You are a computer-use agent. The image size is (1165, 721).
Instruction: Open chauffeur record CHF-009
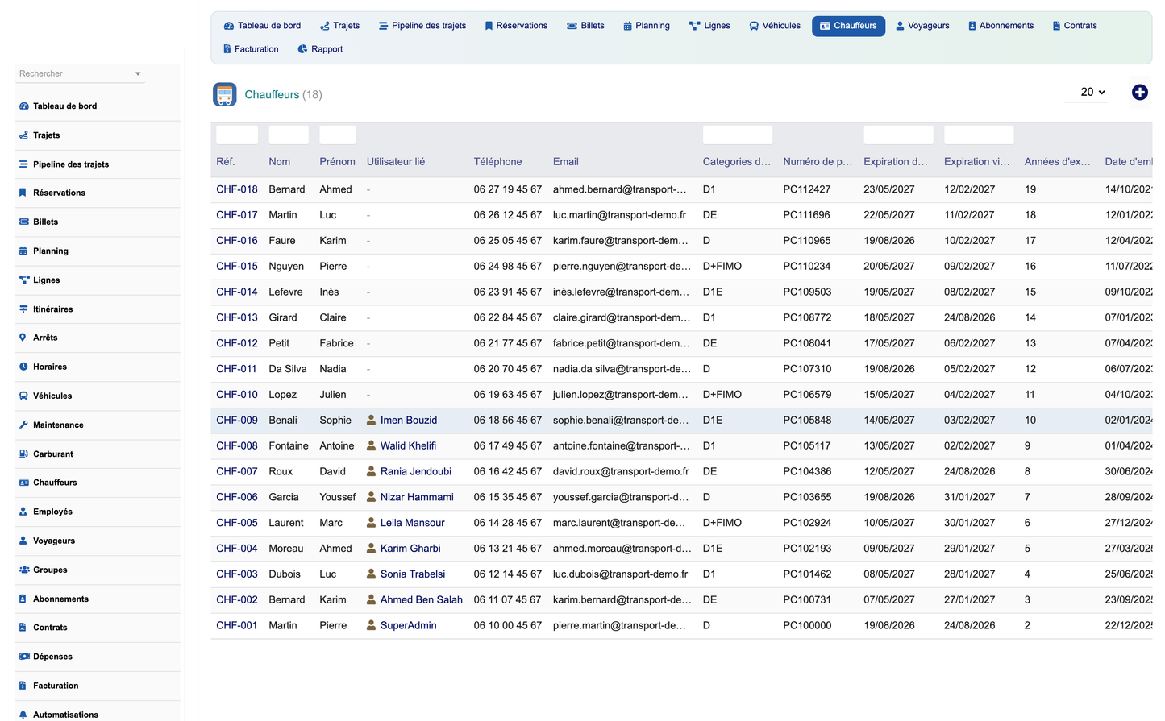coord(237,420)
